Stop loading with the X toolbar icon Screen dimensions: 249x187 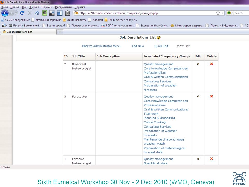click(x=30, y=13)
